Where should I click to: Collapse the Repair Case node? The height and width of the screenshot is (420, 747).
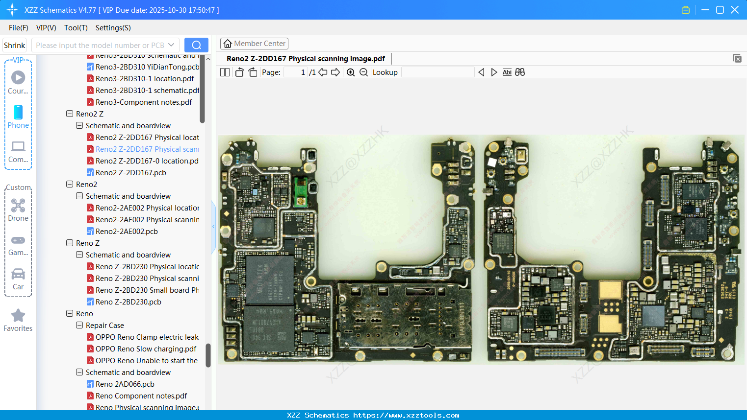79,325
